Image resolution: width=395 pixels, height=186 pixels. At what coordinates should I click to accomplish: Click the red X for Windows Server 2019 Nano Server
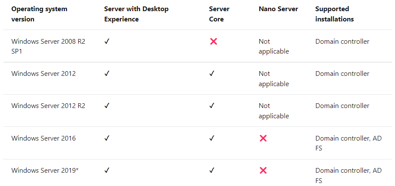263,170
